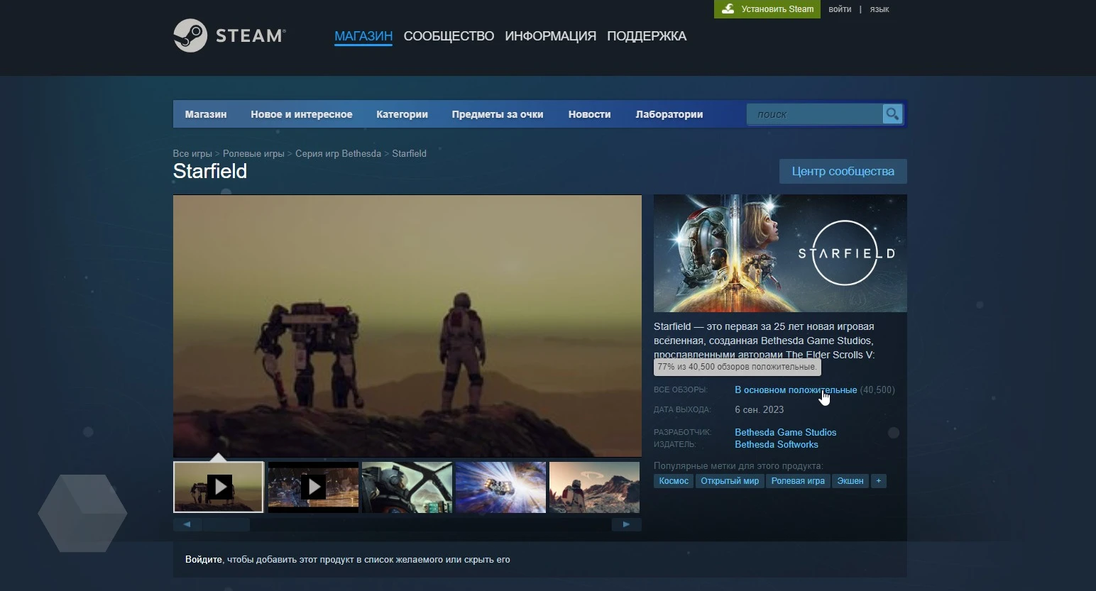Select the Космос tag
Viewport: 1096px width, 591px height.
674,481
